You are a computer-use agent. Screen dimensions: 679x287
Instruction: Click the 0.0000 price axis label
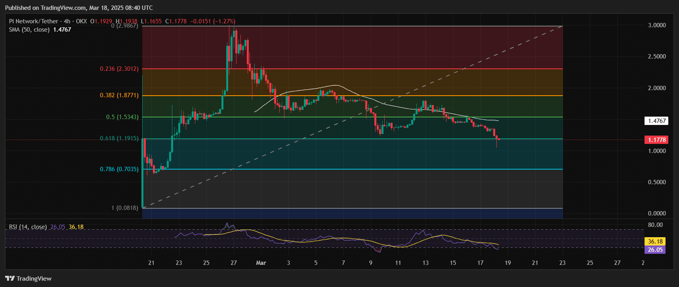[x=657, y=213]
